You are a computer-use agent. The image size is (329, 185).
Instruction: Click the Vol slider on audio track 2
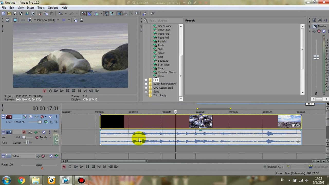(24, 137)
